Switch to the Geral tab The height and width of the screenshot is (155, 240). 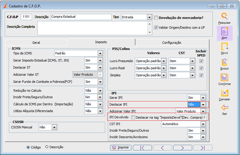[36, 43]
